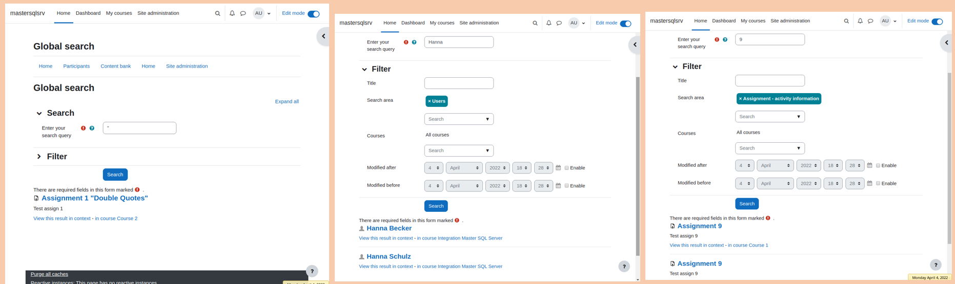Open block drawer arrow in right window
Screen dimensions: 955x284
(x=947, y=43)
